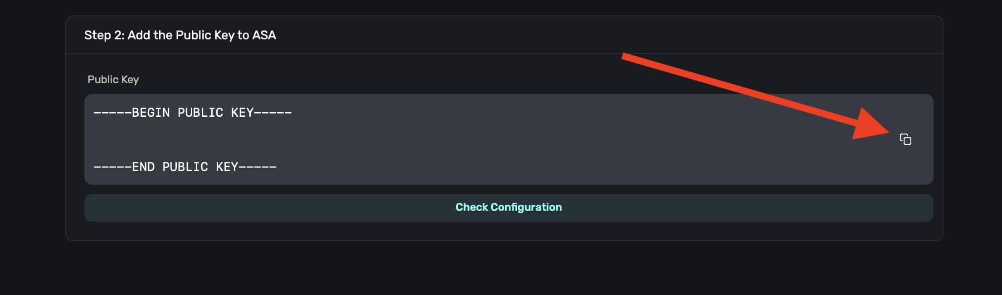This screenshot has height=295, width=1002.
Task: Click the dashes after END PUBLIC KEY
Action: [258, 167]
